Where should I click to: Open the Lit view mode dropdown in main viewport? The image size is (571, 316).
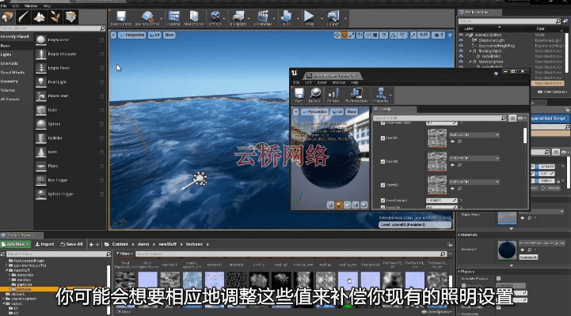pyautogui.click(x=154, y=36)
